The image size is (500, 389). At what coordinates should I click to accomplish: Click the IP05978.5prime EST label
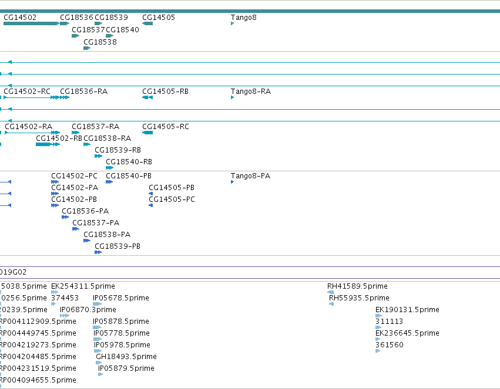122,346
